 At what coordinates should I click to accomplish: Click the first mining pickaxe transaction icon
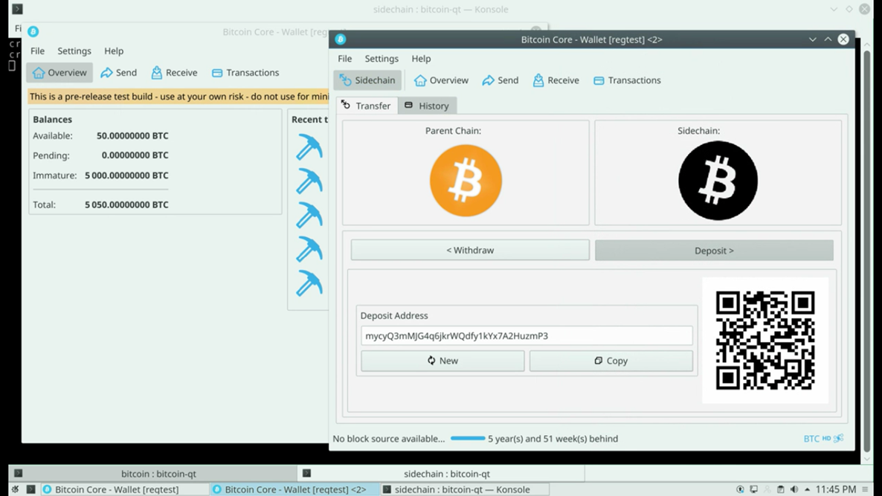(309, 146)
